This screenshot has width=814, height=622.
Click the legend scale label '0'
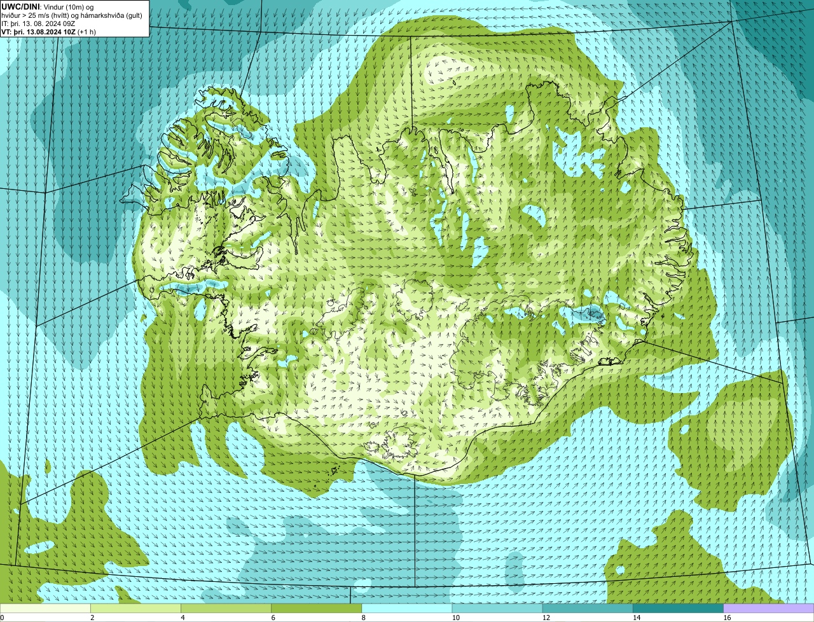click(3, 618)
